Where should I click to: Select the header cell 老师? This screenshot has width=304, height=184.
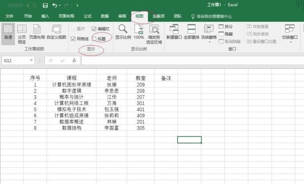112,78
